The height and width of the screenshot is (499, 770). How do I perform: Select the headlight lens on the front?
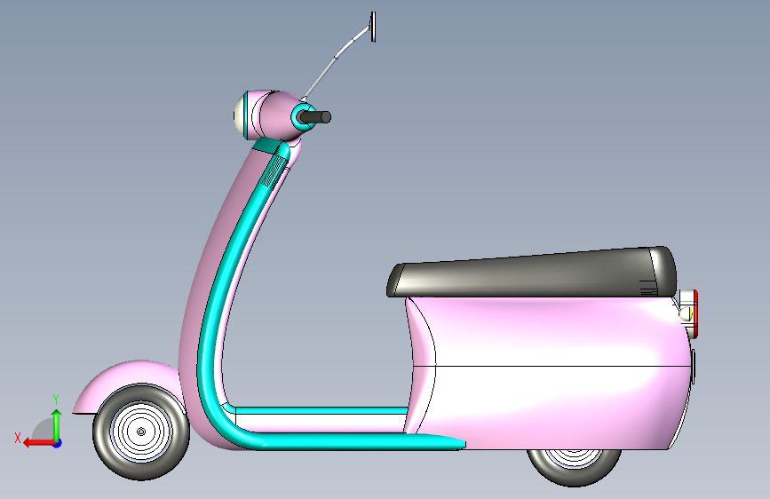point(239,116)
